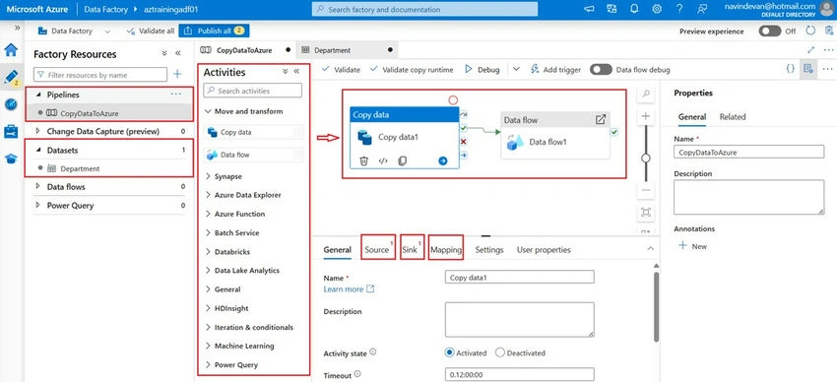Click the canvas zoom slider handle
837x382 pixels.
click(646, 158)
